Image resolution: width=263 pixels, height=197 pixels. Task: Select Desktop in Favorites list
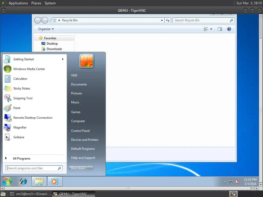[x=52, y=44]
